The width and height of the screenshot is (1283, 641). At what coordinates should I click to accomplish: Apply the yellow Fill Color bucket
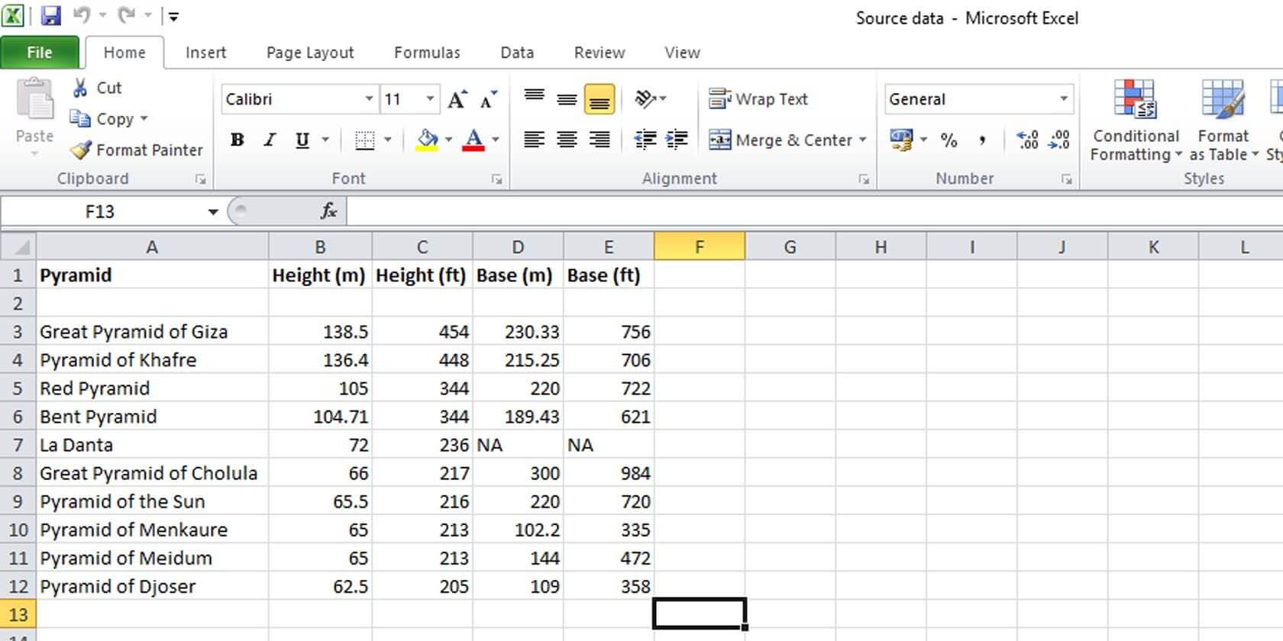[x=427, y=140]
